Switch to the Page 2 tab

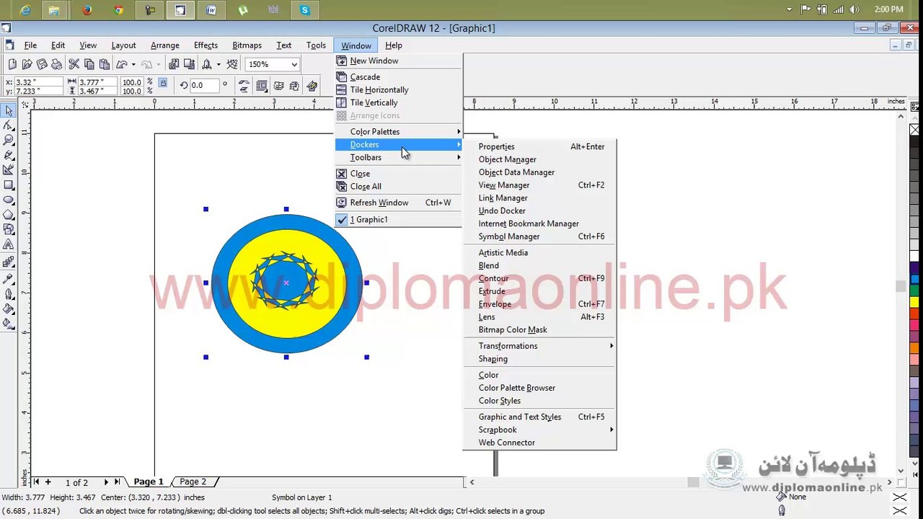pos(193,482)
